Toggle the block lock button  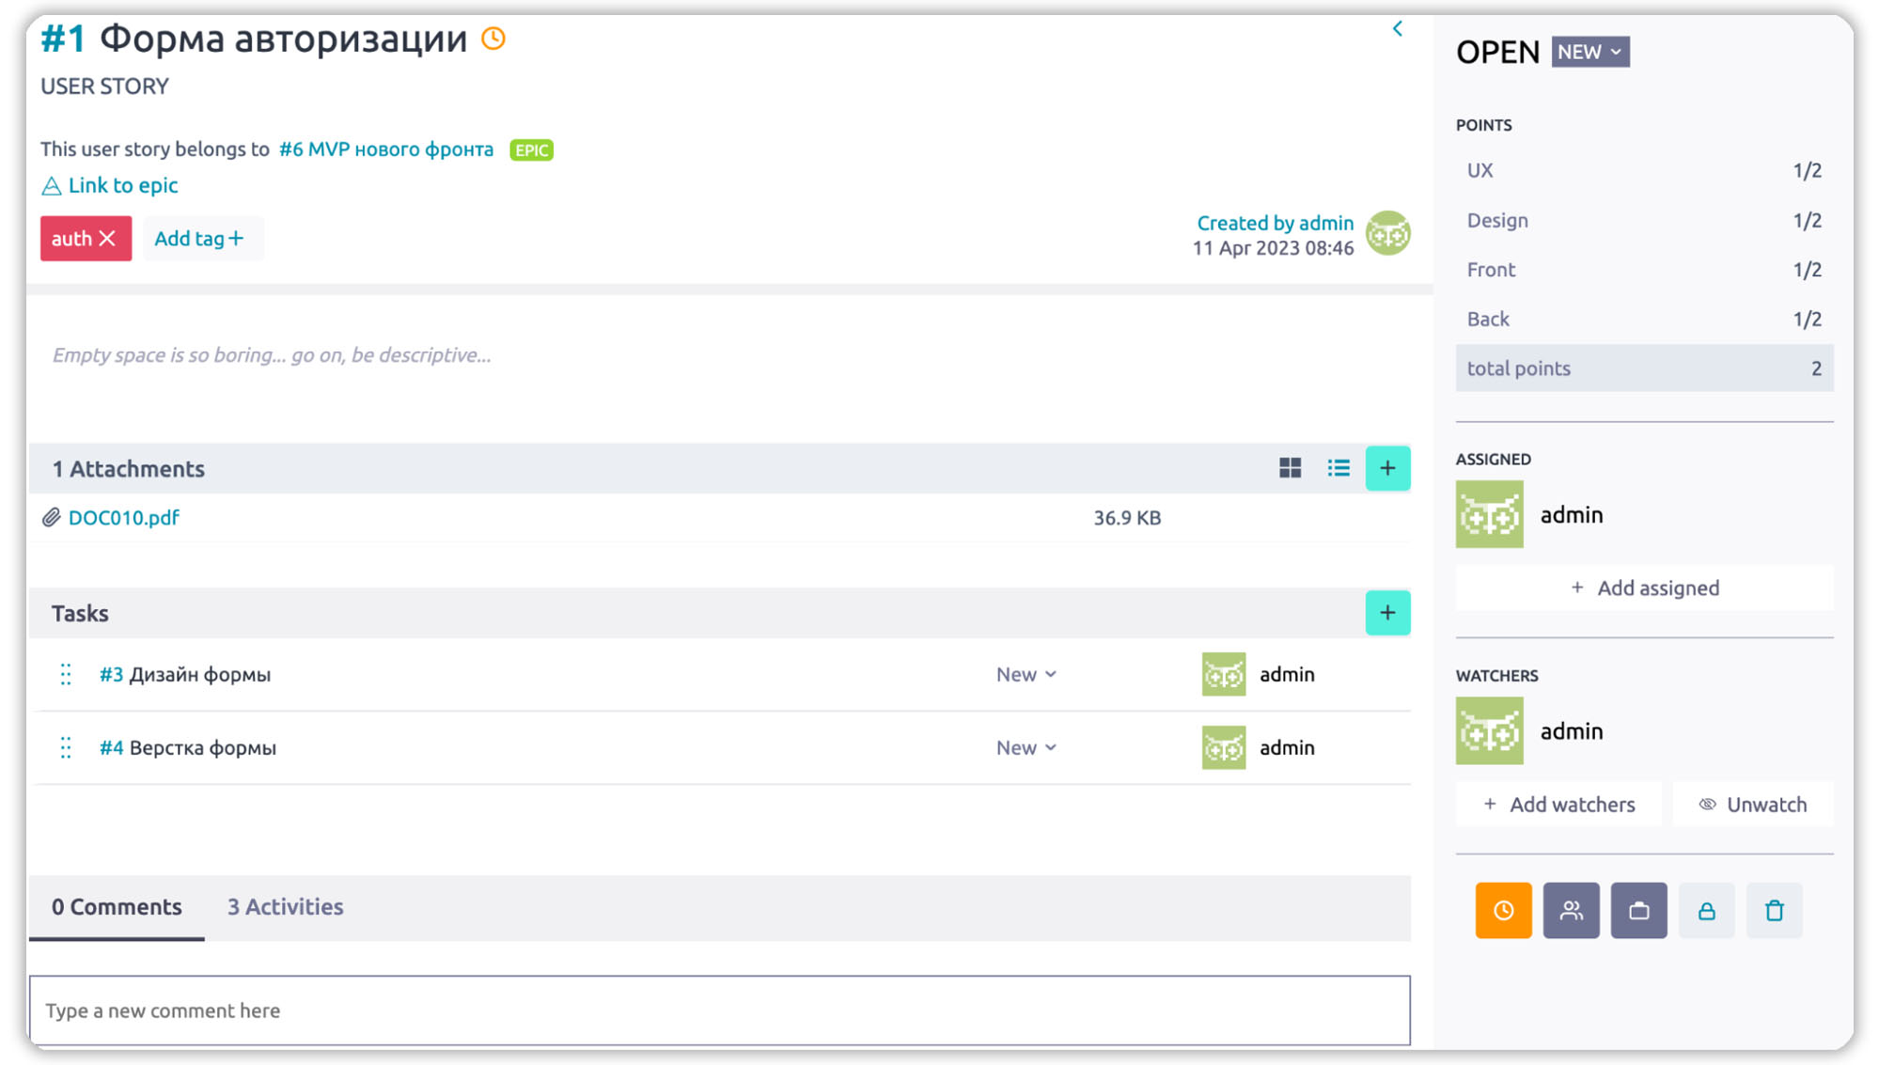coord(1705,910)
